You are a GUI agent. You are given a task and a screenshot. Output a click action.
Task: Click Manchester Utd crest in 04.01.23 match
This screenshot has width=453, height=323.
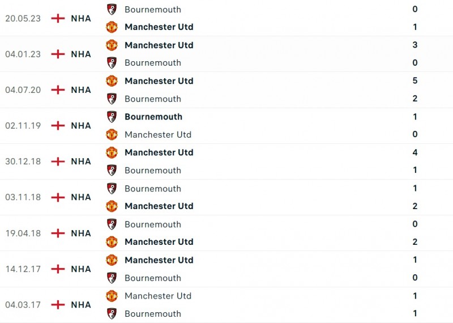coord(112,45)
